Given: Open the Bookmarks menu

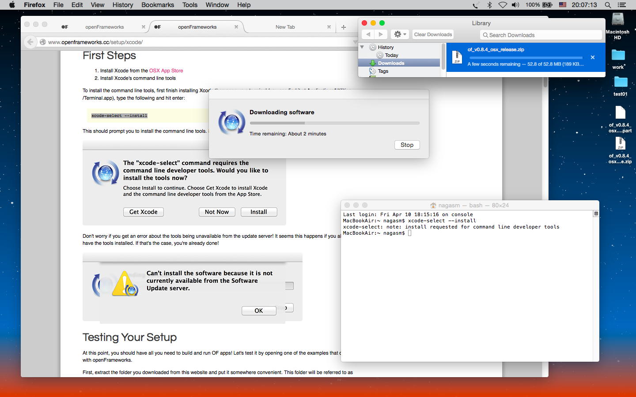Looking at the screenshot, I should tap(158, 5).
